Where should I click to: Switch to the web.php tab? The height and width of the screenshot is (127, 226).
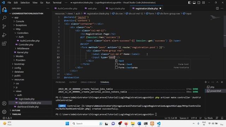tap(92, 8)
